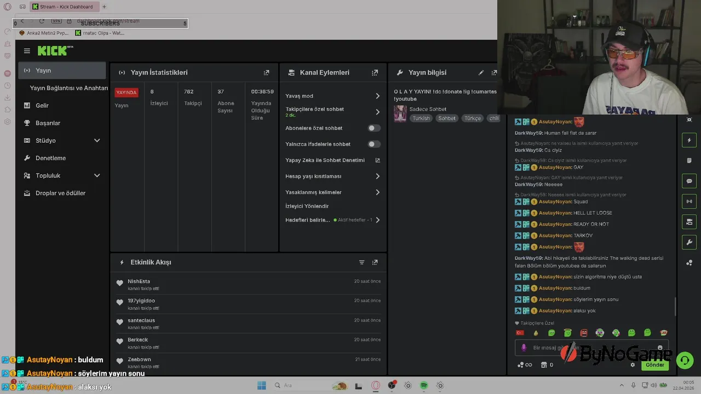This screenshot has width=701, height=394.
Task: Pop out the Yayın İstatistikleri panel
Action: click(267, 72)
